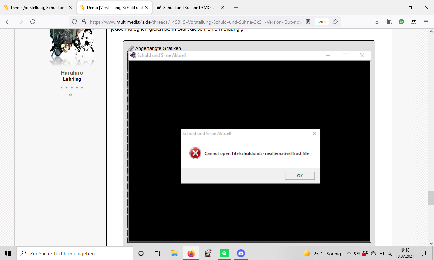Image resolution: width=434 pixels, height=260 pixels.
Task: Open Spotify from the taskbar
Action: (224, 253)
